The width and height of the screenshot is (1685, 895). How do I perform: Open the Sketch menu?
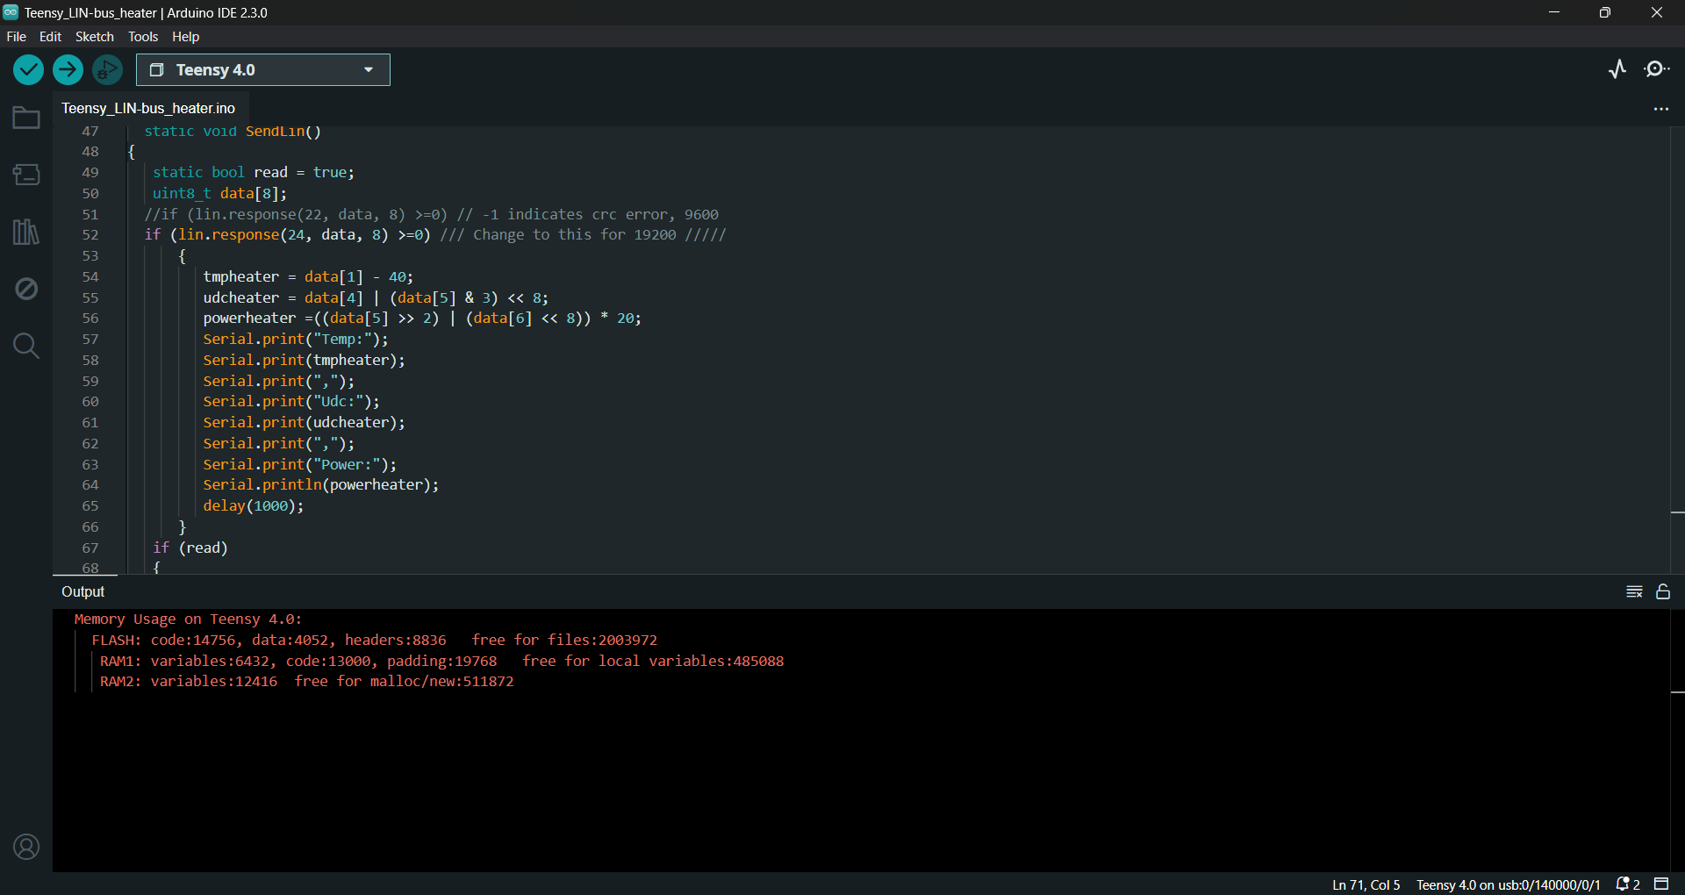pyautogui.click(x=95, y=37)
